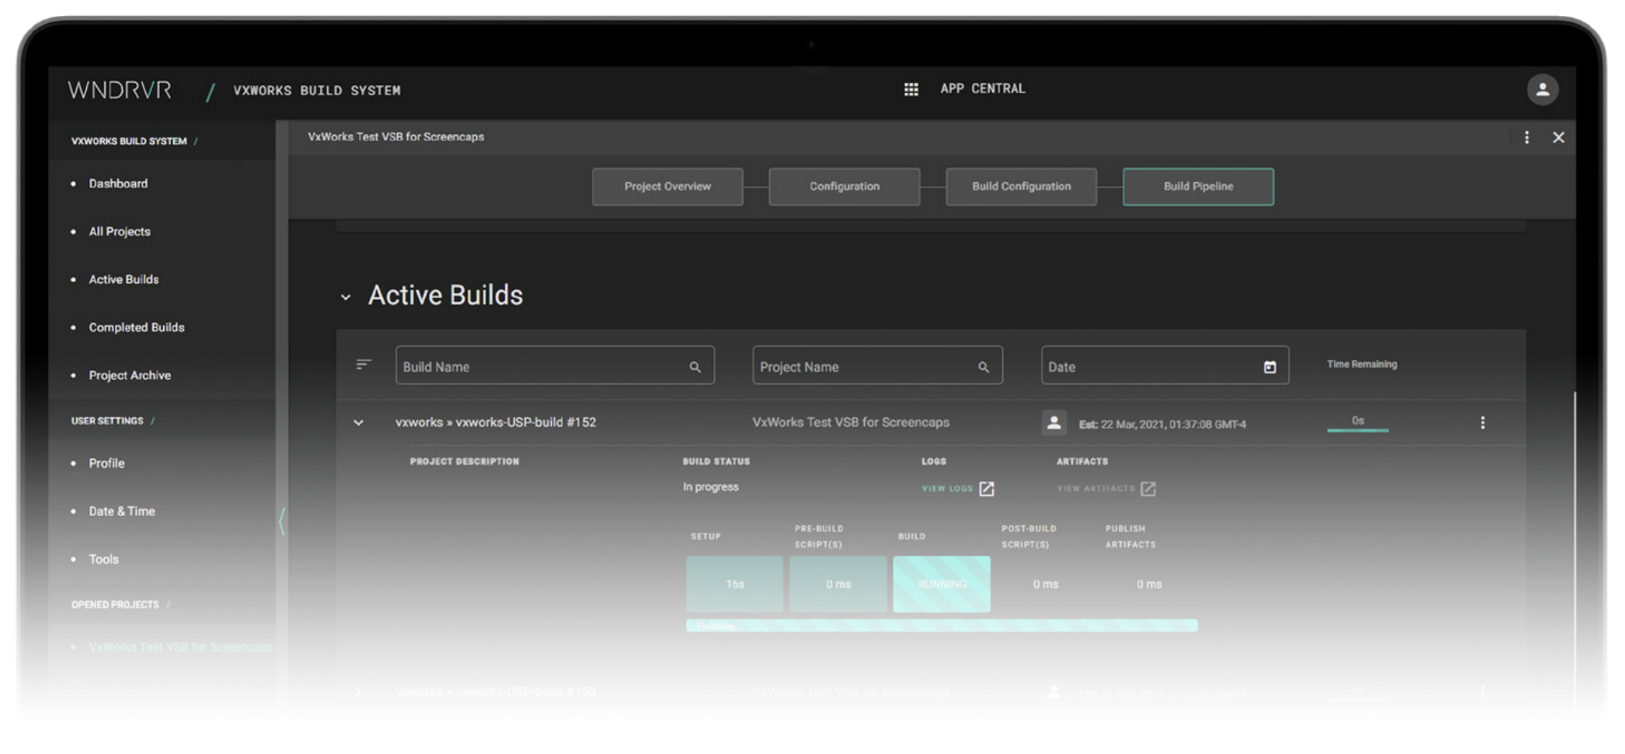Switch to the Project Overview tab

[x=667, y=187]
